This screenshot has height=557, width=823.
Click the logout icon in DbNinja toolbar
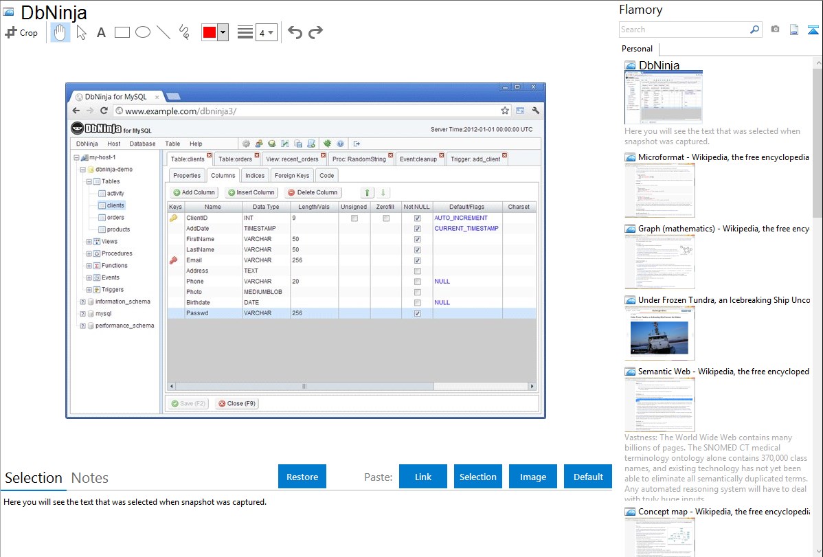[x=357, y=144]
